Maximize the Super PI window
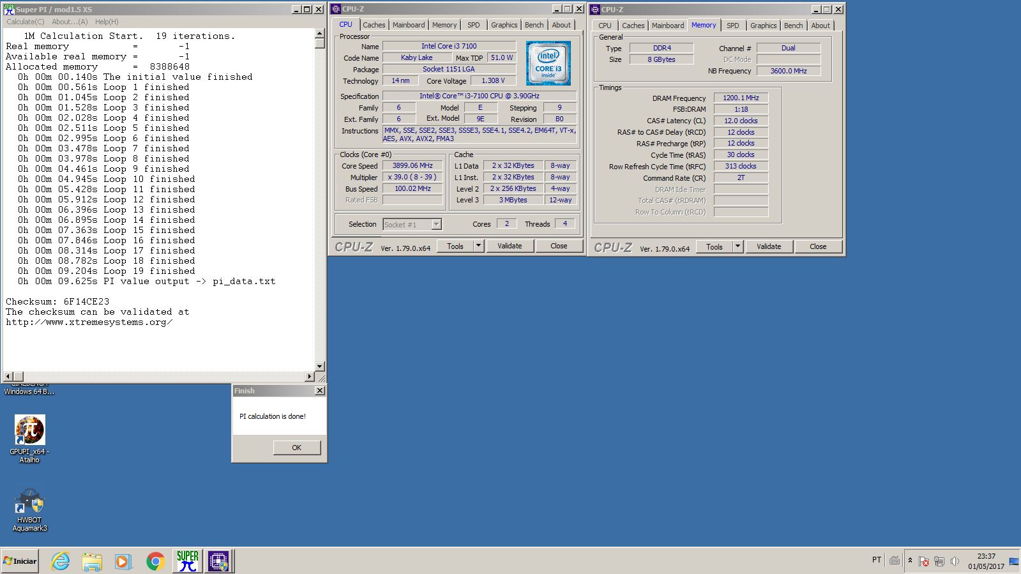The image size is (1021, 574). click(306, 9)
